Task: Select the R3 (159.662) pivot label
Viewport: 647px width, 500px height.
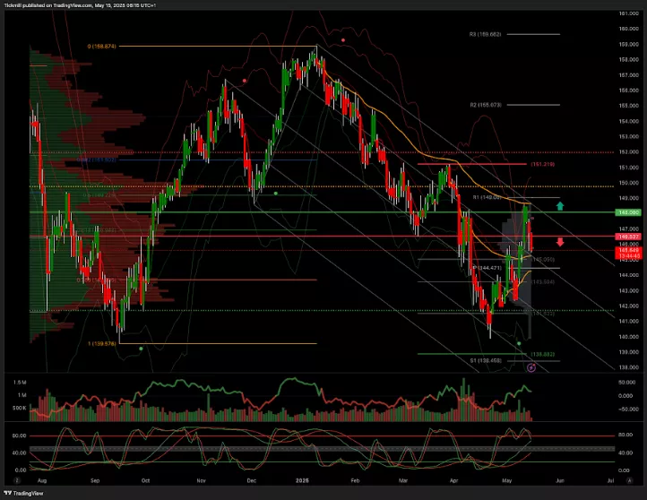Action: (487, 34)
